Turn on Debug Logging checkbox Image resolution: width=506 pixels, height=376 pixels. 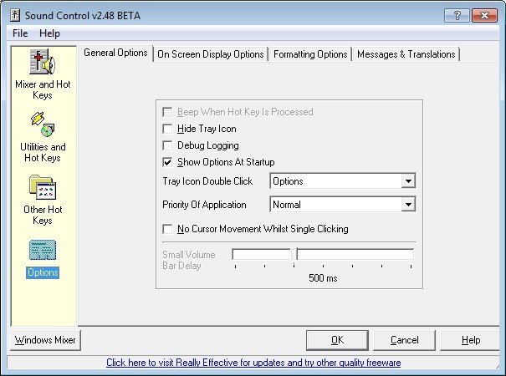pyautogui.click(x=168, y=145)
